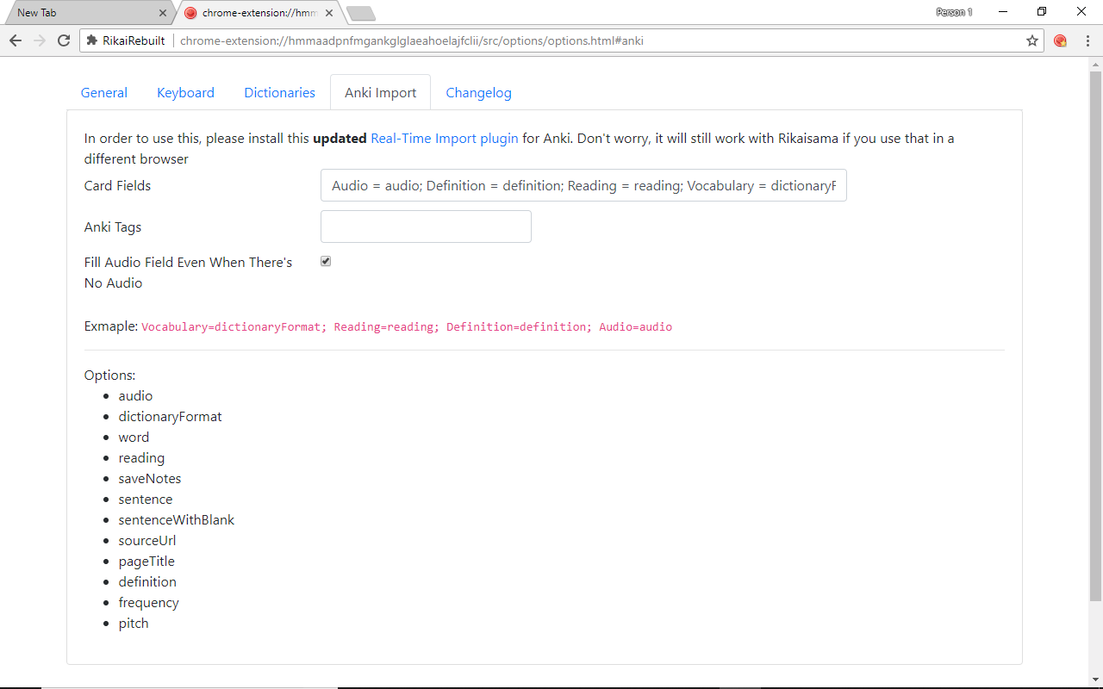This screenshot has height=689, width=1103.
Task: Reload the page with the refresh icon
Action: [x=64, y=40]
